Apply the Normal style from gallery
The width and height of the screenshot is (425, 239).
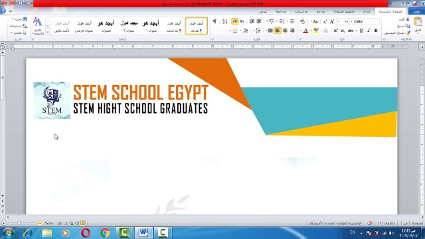(x=197, y=26)
